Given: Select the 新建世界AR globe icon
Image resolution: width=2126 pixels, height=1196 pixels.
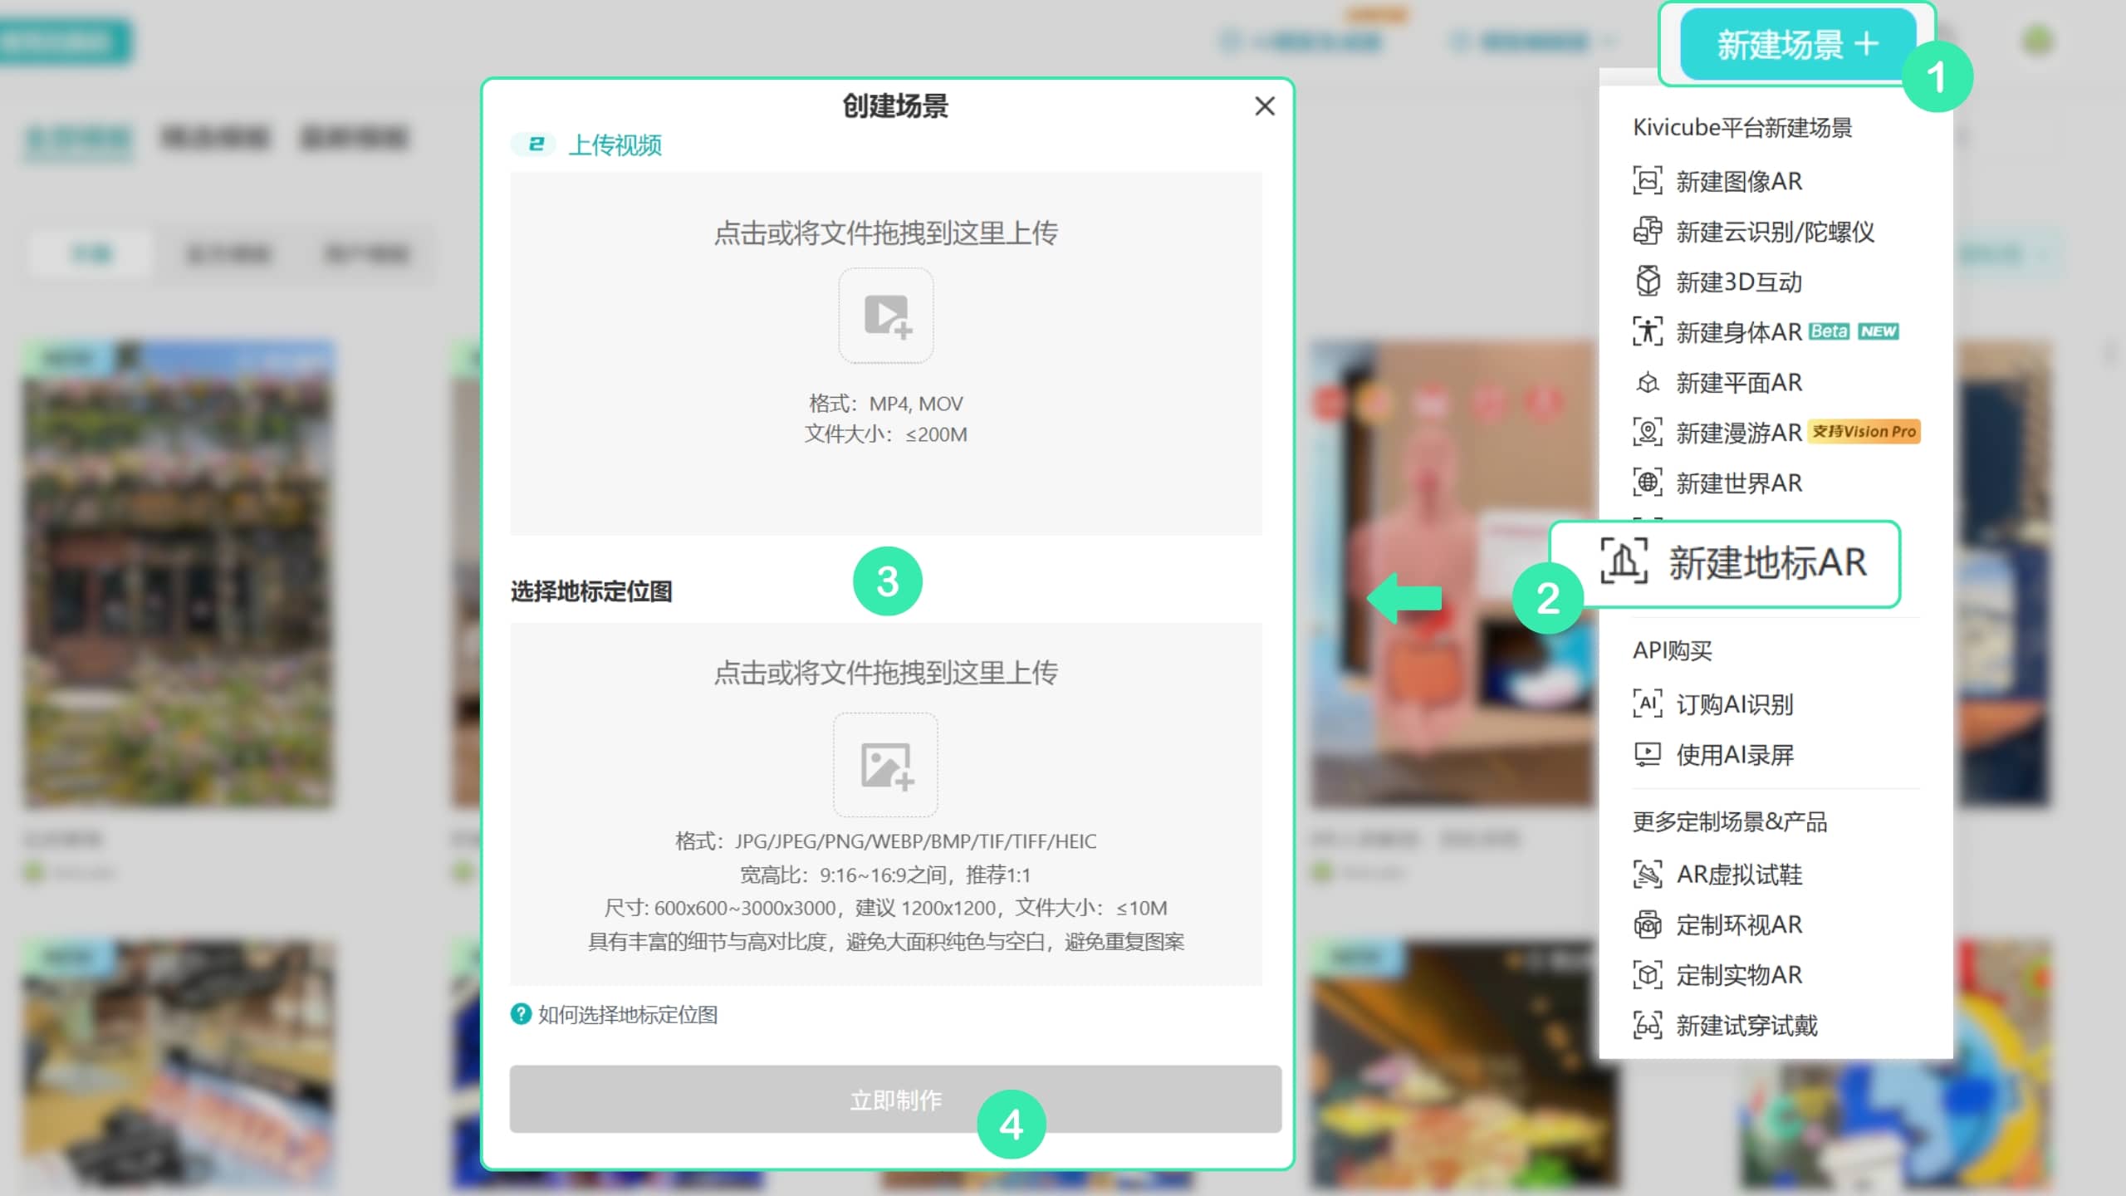Looking at the screenshot, I should (1648, 482).
